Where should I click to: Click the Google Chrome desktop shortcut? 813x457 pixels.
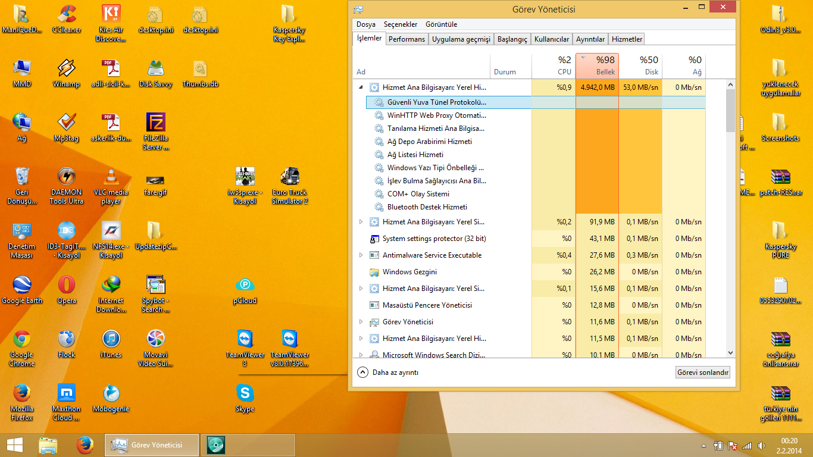point(22,340)
